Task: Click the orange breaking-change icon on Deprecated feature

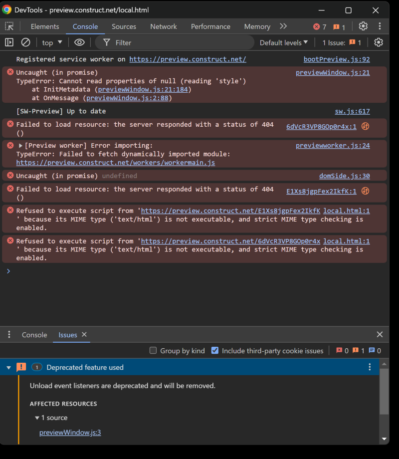Action: (21, 367)
